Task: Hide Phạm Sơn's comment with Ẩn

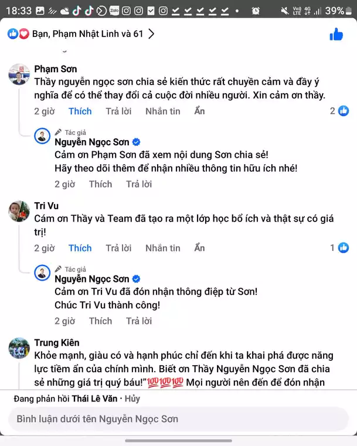Action: [199, 111]
